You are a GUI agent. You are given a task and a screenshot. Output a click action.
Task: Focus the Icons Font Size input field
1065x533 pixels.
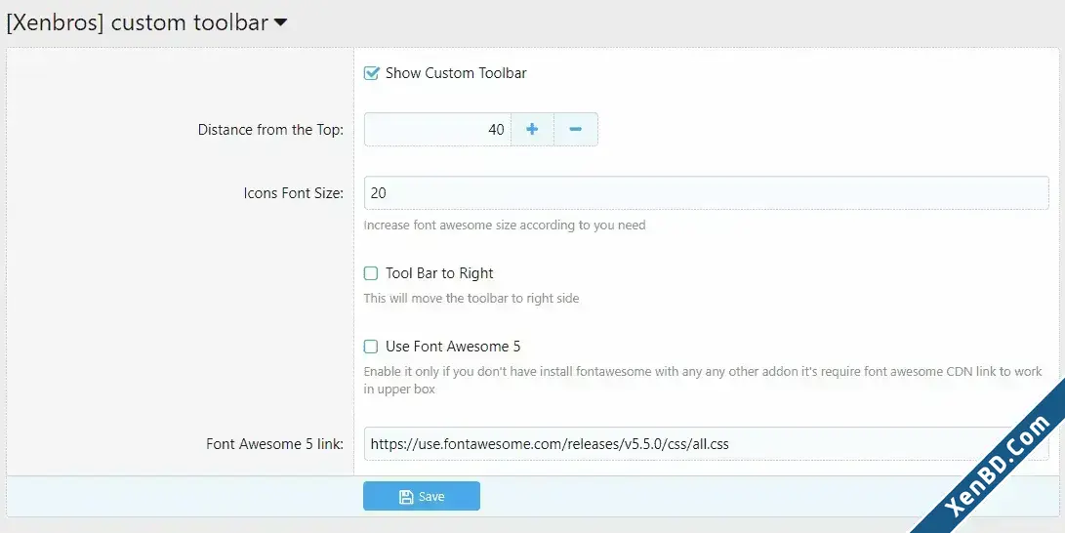click(x=707, y=193)
